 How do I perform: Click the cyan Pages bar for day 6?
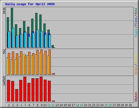pyautogui.click(x=29, y=42)
